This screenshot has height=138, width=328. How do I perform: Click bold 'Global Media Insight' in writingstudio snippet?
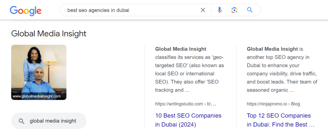[181, 49]
